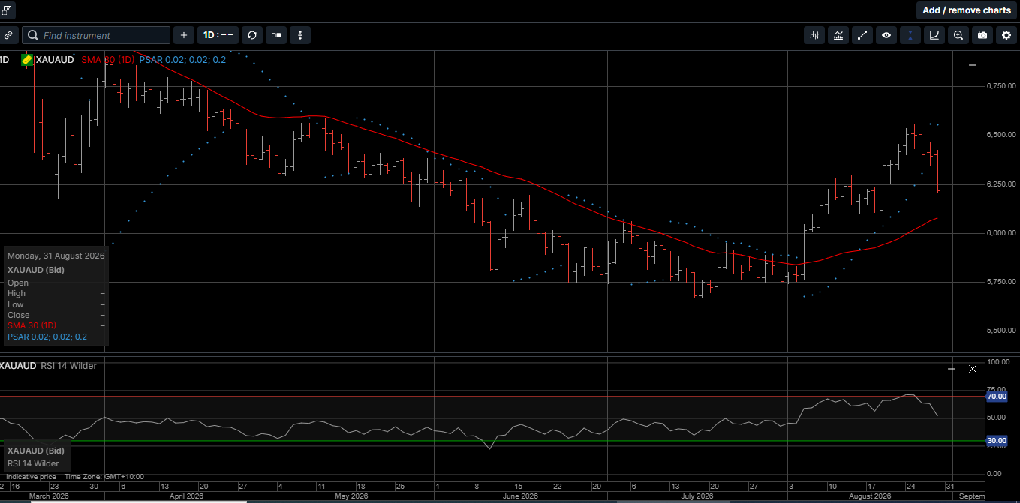Click the Indicative price label
This screenshot has width=1020, height=503.
coord(31,477)
